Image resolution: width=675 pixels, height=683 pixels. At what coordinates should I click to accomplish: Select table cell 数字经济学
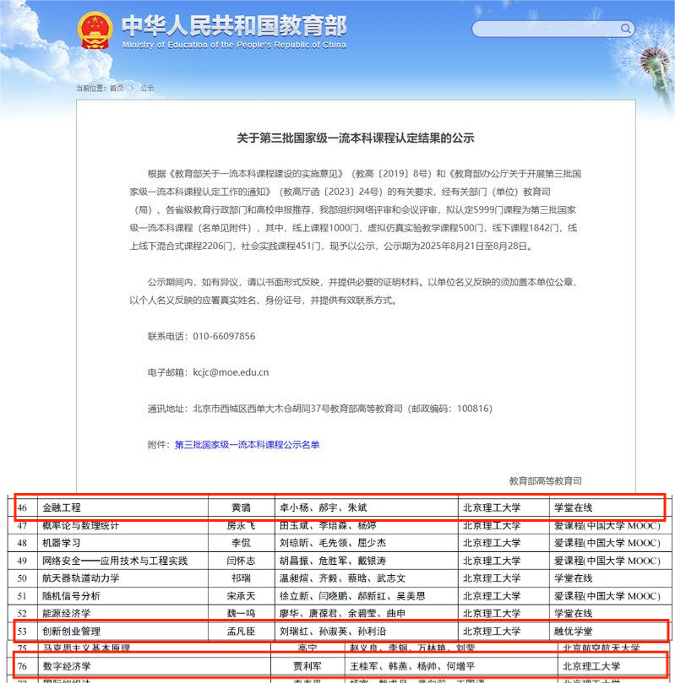(x=67, y=666)
